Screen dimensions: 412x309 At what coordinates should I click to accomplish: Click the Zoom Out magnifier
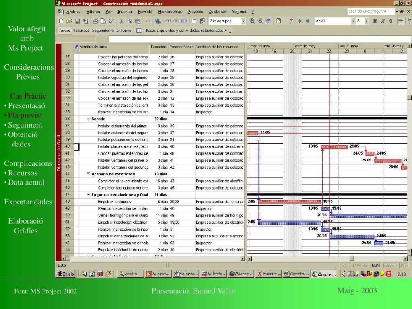[260, 21]
